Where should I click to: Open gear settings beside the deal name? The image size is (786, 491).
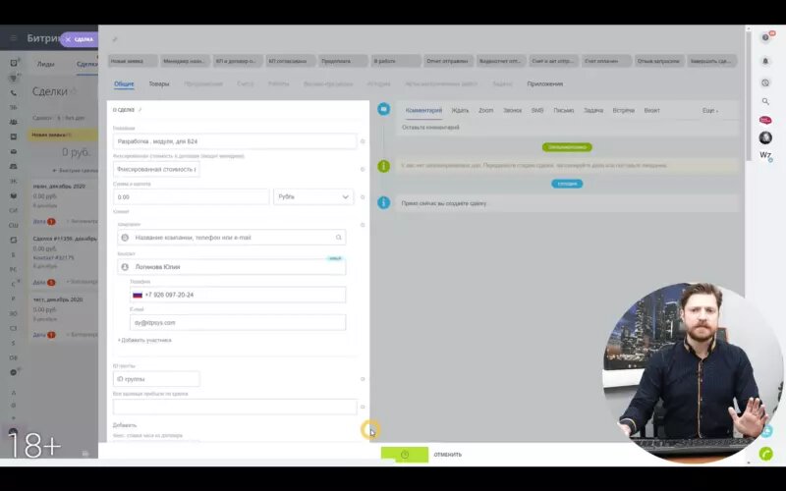[363, 141]
